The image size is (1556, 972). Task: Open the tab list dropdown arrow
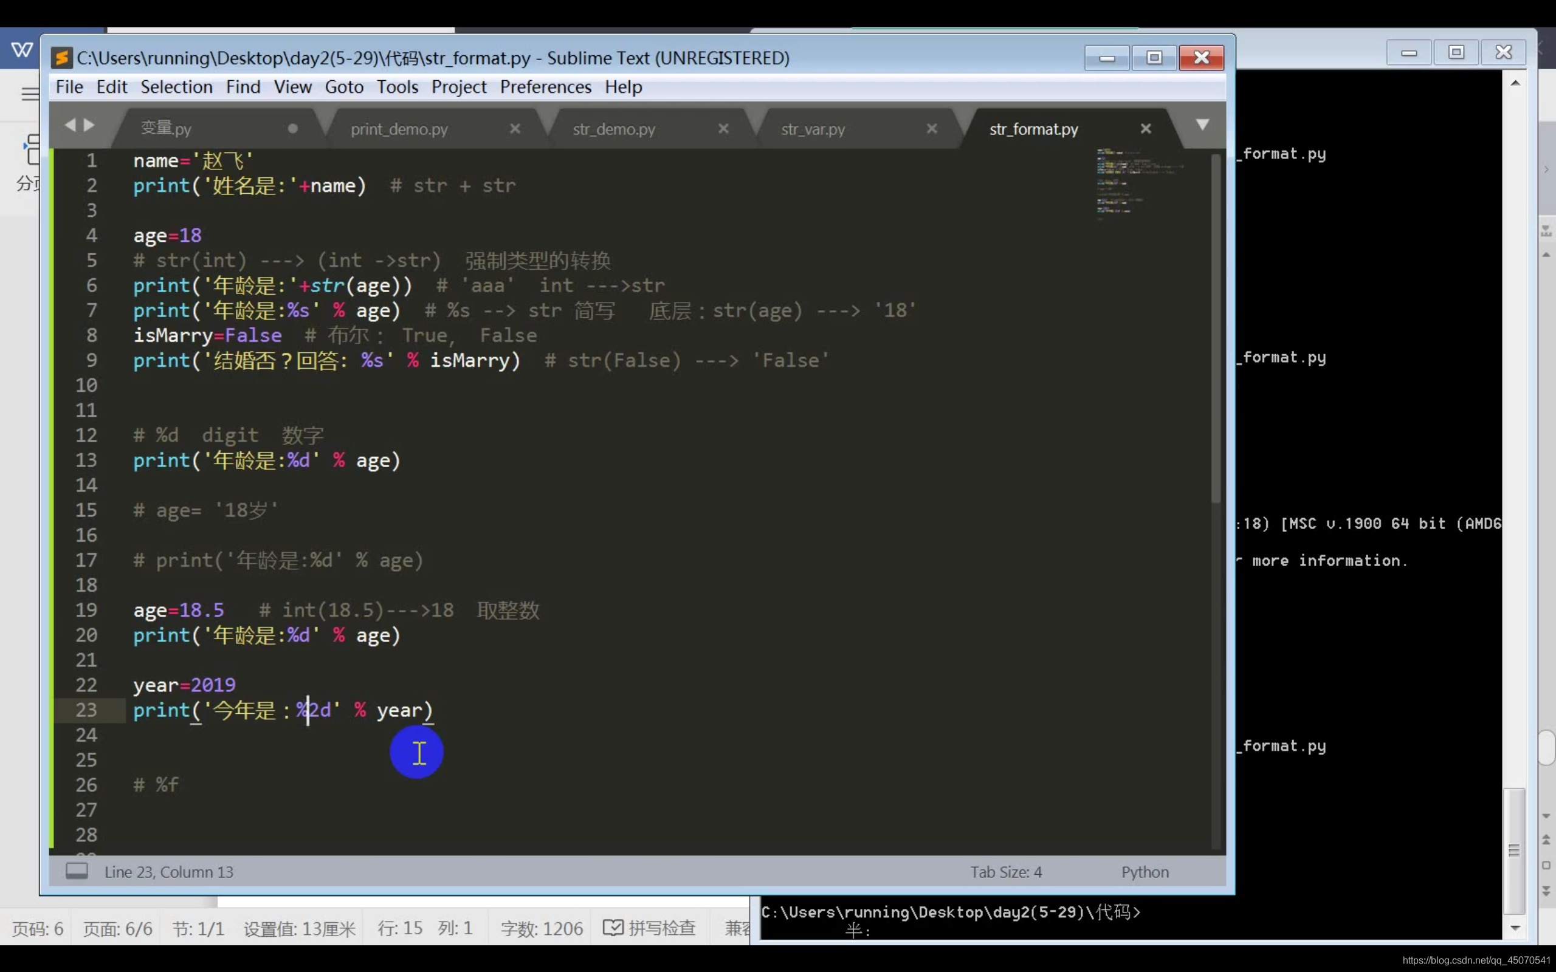point(1202,124)
